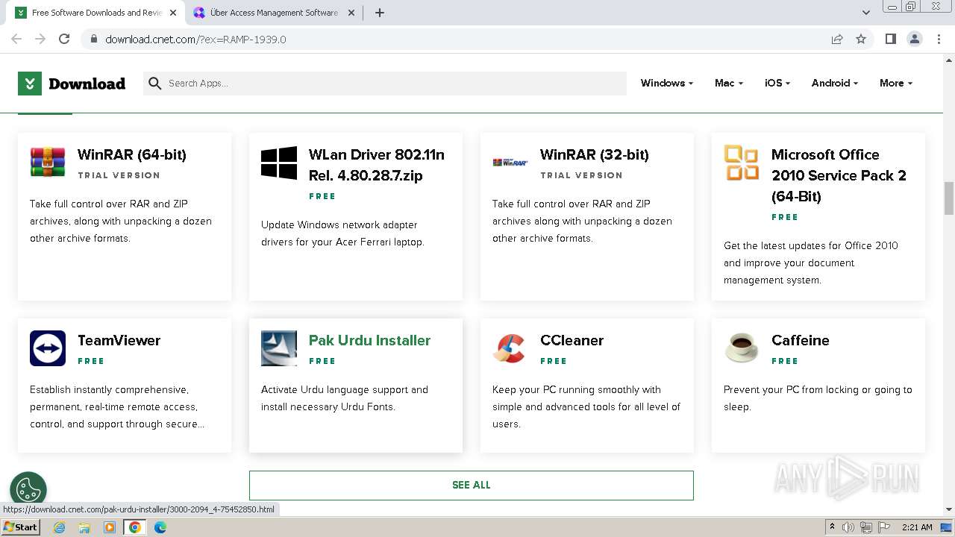Open the cookie settings icon

[x=28, y=490]
